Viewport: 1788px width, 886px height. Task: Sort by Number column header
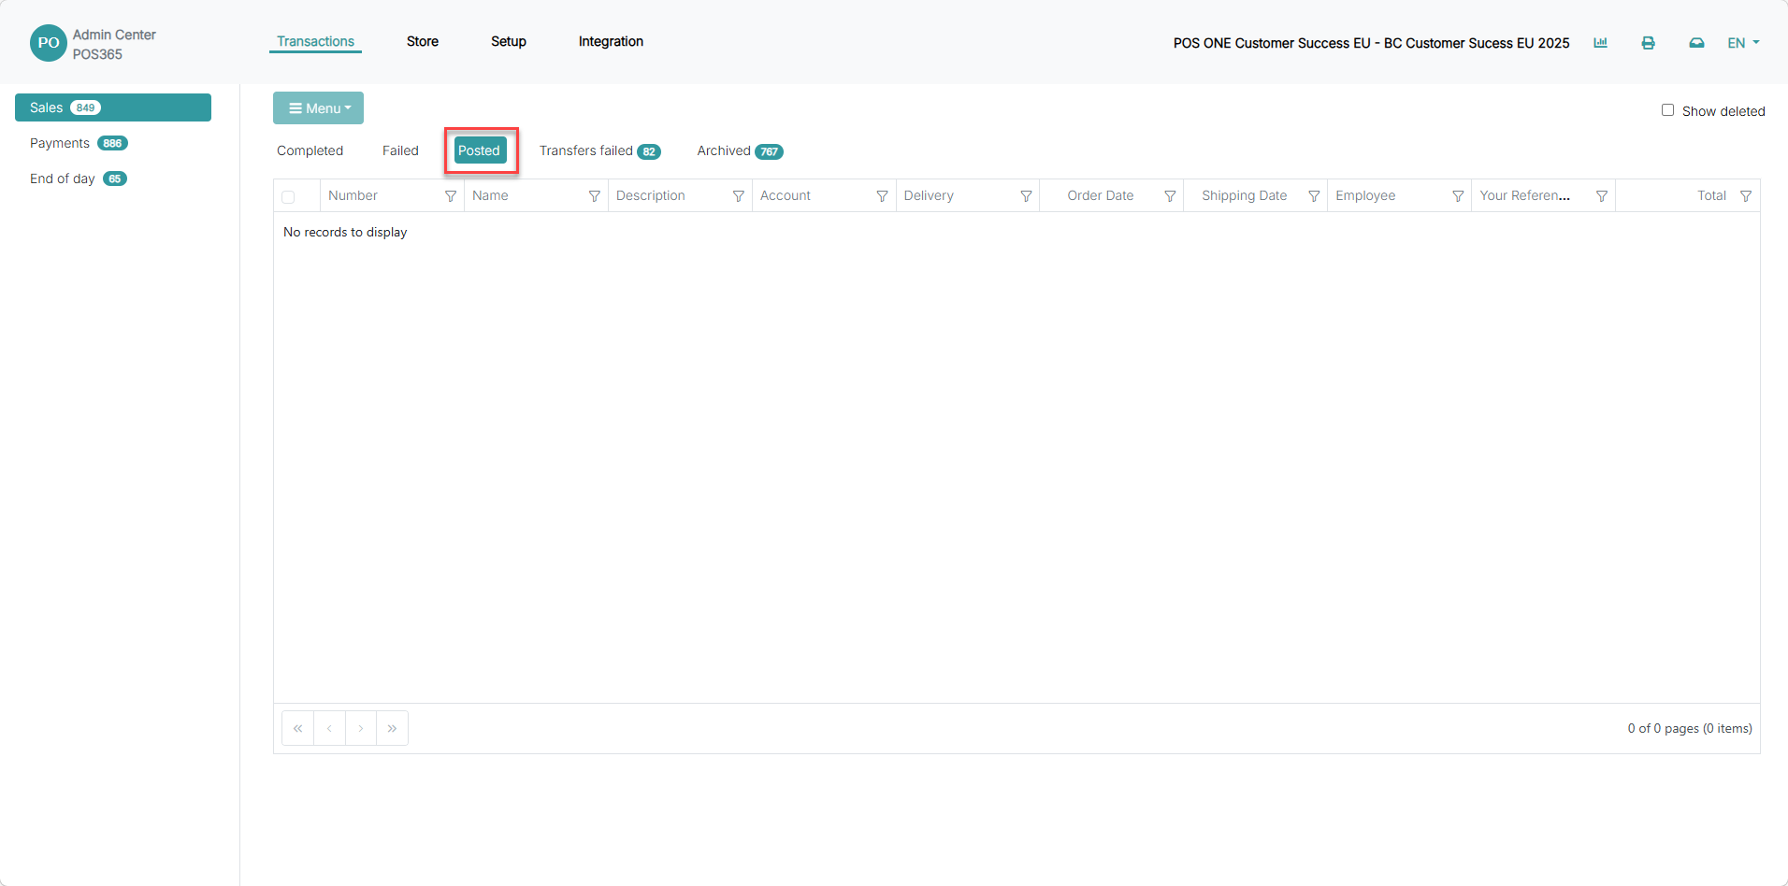click(353, 195)
